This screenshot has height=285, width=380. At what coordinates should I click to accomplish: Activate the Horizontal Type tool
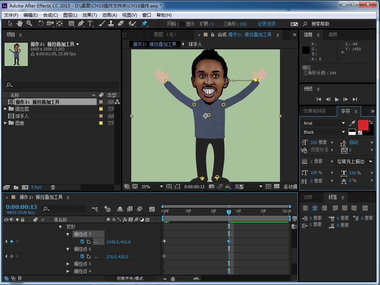tap(90, 23)
